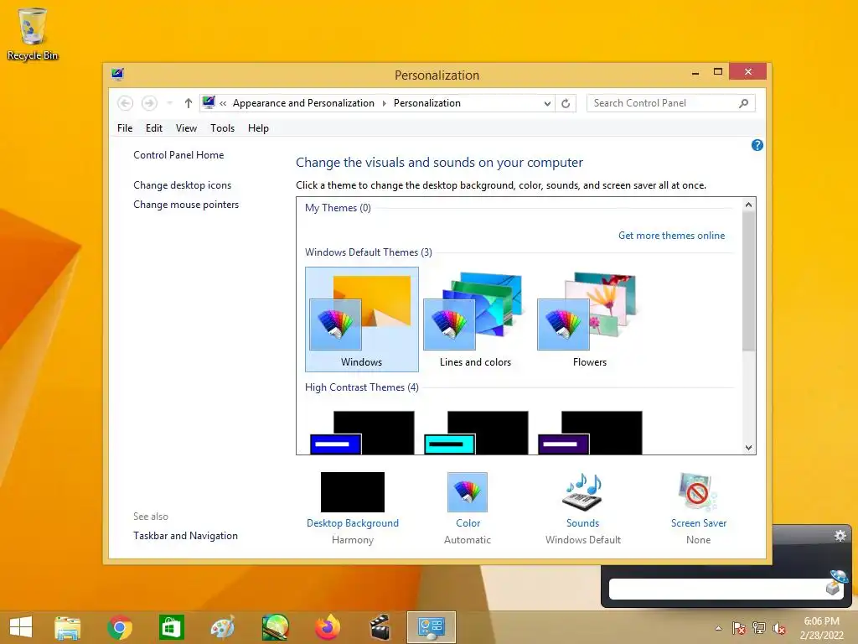Click the Screen Saver link text

click(699, 523)
